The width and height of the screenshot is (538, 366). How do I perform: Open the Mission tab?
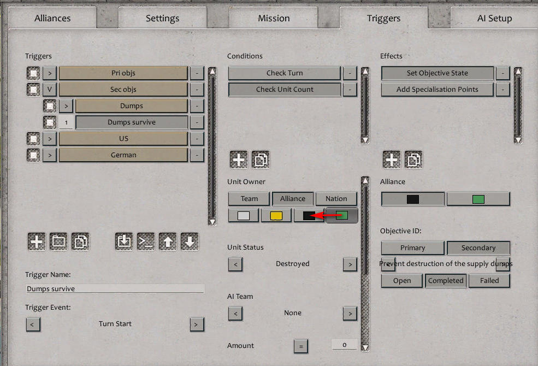[274, 18]
